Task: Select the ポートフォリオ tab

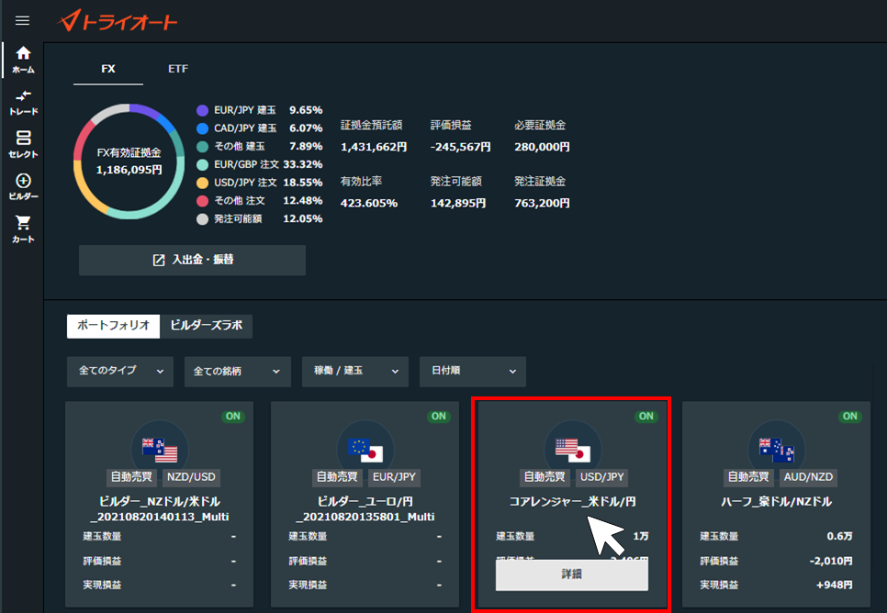Action: click(x=113, y=326)
